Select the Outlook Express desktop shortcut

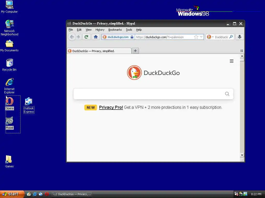[x=29, y=105]
